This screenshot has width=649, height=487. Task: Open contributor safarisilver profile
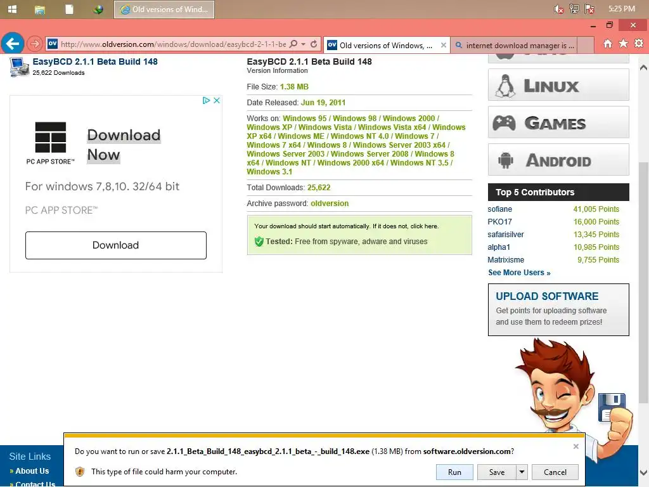pyautogui.click(x=505, y=235)
